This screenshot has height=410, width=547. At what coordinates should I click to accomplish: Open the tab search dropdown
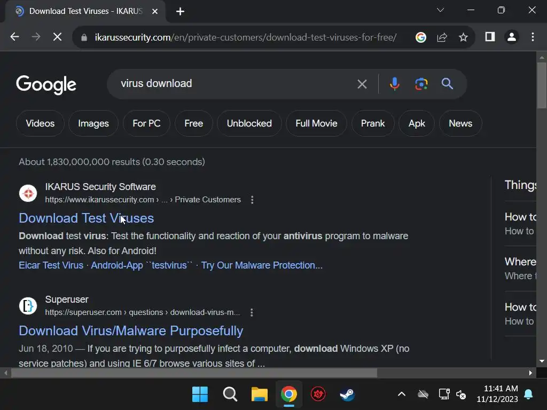click(x=440, y=10)
